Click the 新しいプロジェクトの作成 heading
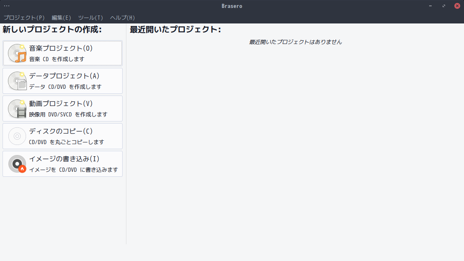The width and height of the screenshot is (464, 261). (52, 29)
